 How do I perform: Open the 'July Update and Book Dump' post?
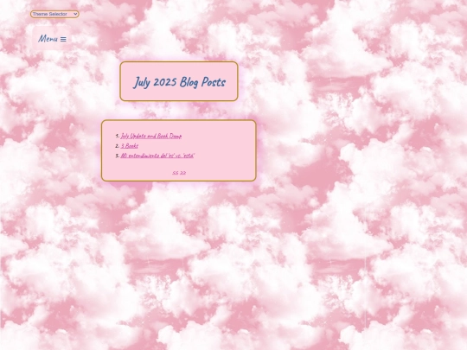[x=151, y=136]
